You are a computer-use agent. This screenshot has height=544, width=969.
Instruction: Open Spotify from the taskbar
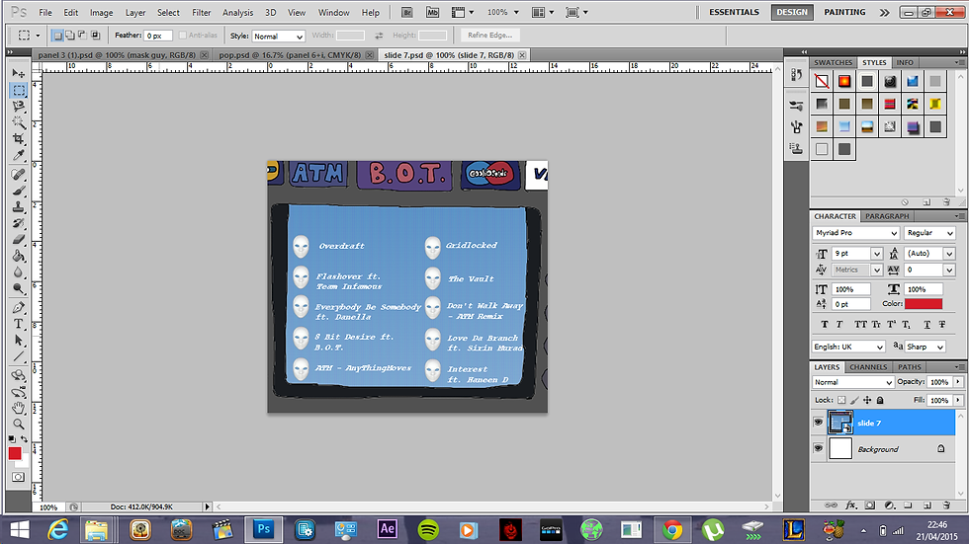pos(427,530)
